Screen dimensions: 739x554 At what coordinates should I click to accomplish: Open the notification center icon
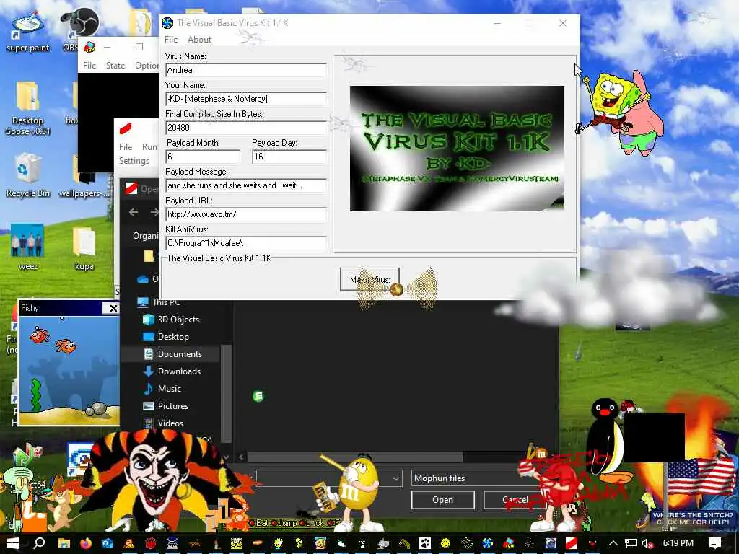715,543
